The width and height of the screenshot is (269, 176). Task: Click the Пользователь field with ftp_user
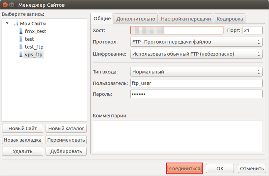196,83
